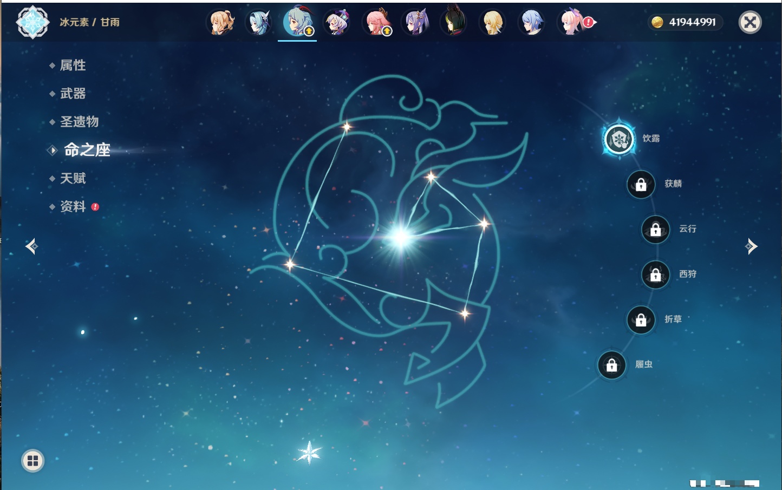This screenshot has height=490, width=782.
Task: Open the 圣遗物 artifacts tab
Action: coord(80,122)
